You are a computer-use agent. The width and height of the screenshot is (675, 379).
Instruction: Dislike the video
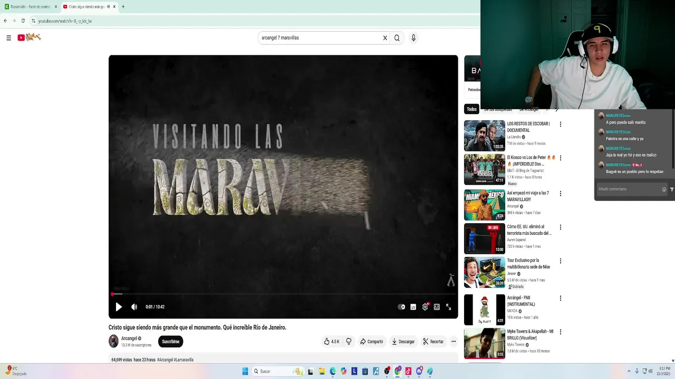pyautogui.click(x=349, y=342)
